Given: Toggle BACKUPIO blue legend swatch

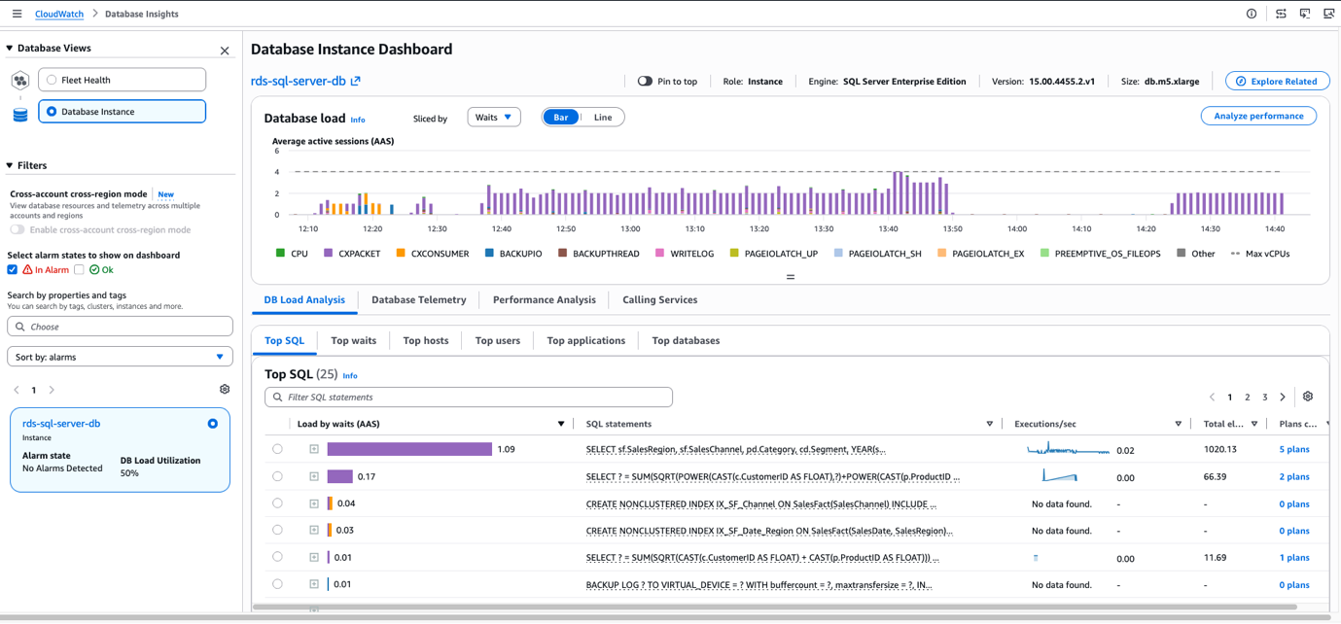Looking at the screenshot, I should 490,253.
